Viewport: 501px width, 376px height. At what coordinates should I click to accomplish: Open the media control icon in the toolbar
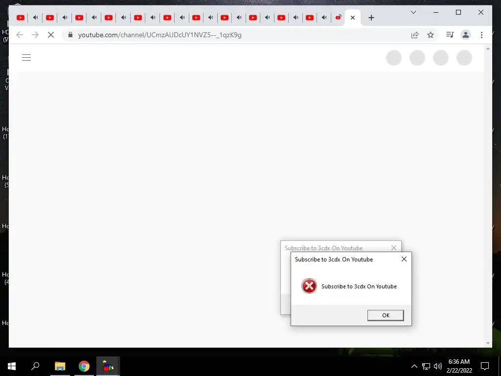(450, 35)
